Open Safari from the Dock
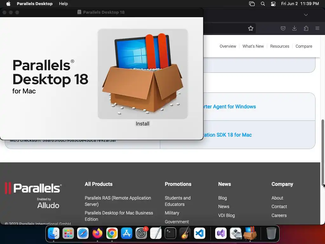Image resolution: width=325 pixels, height=244 pixels. click(x=83, y=233)
